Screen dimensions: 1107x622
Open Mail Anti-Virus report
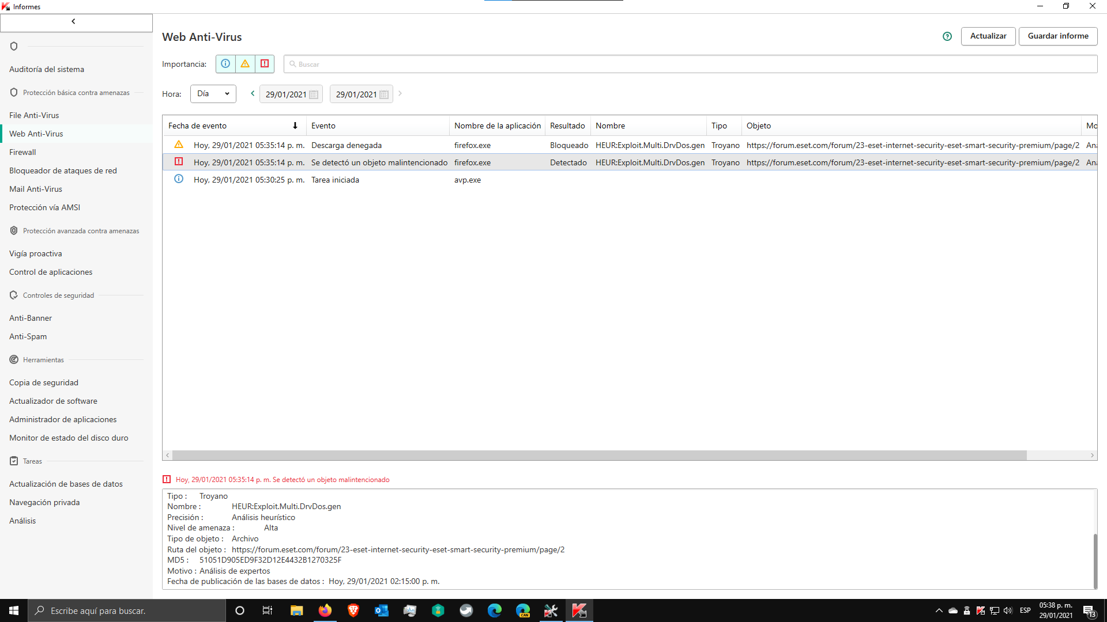(36, 189)
